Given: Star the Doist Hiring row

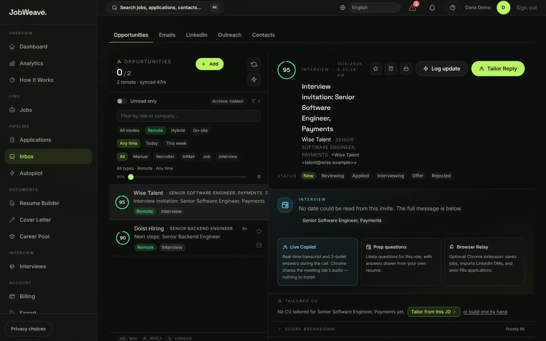Looking at the screenshot, I should click(259, 231).
